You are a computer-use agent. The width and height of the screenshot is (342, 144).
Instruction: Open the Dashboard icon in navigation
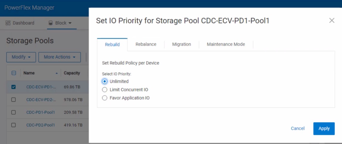8,23
